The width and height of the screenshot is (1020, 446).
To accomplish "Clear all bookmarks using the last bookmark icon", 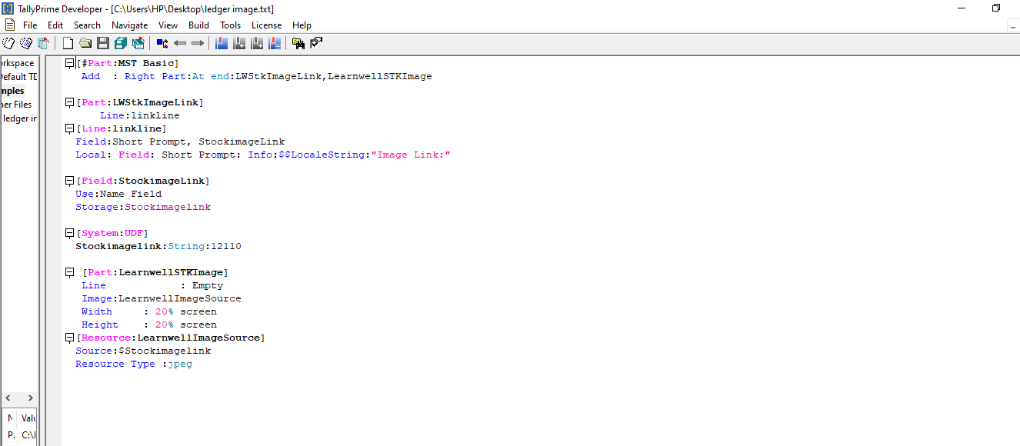I will (275, 43).
